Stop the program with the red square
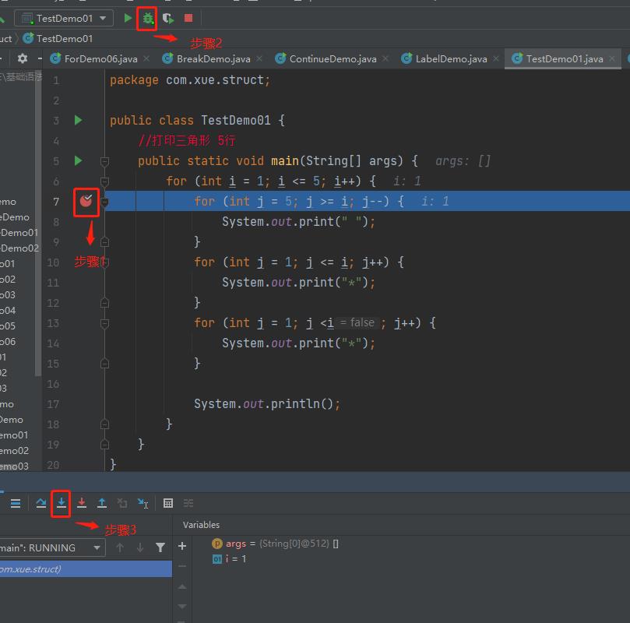Screen dimensions: 630x623 tap(188, 18)
